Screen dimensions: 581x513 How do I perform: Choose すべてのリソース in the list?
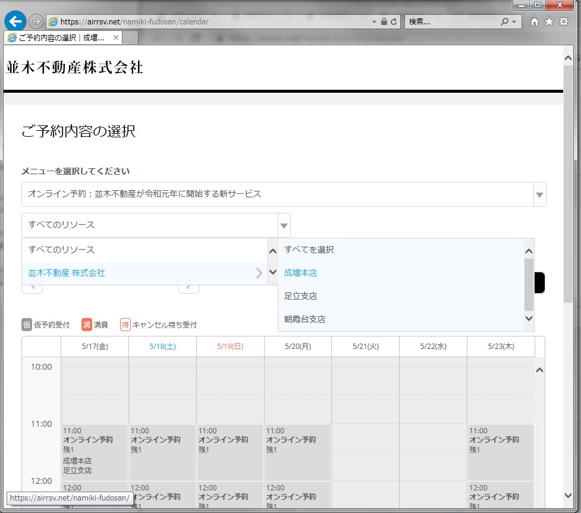145,250
